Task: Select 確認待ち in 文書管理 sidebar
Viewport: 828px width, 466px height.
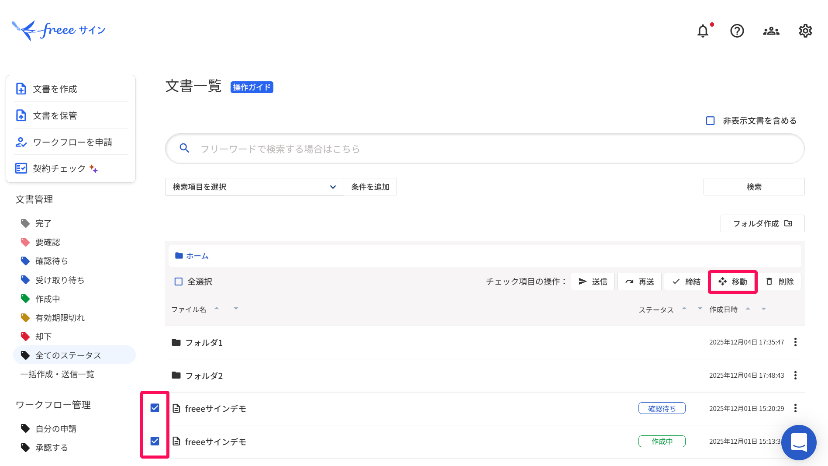Action: (52, 261)
